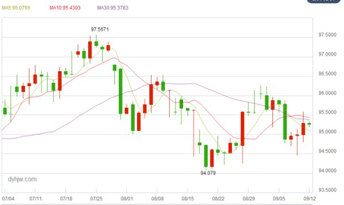Select the 08/15 date on the axis
The width and height of the screenshot is (344, 205).
pos(188,197)
